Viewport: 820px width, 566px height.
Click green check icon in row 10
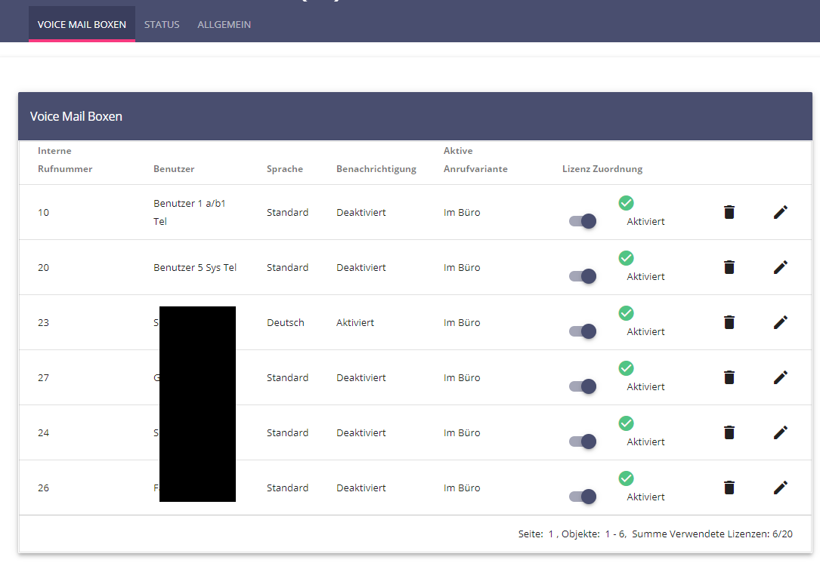pos(626,203)
